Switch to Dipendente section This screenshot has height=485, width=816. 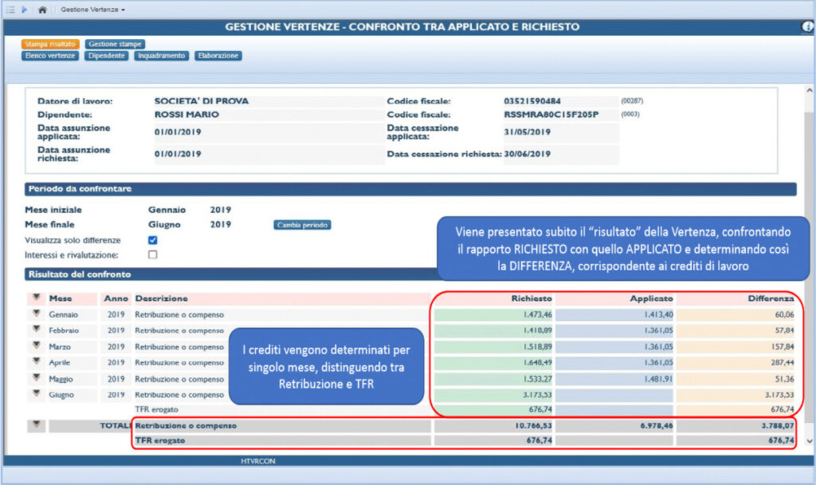click(x=107, y=56)
